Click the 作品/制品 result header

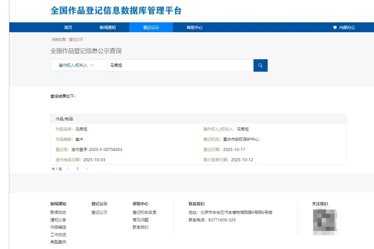click(x=198, y=119)
